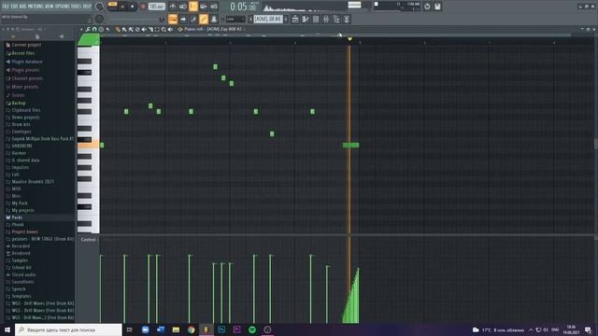This screenshot has height=336, width=598.
Task: Expand Recent files in browser
Action: [x=22, y=53]
